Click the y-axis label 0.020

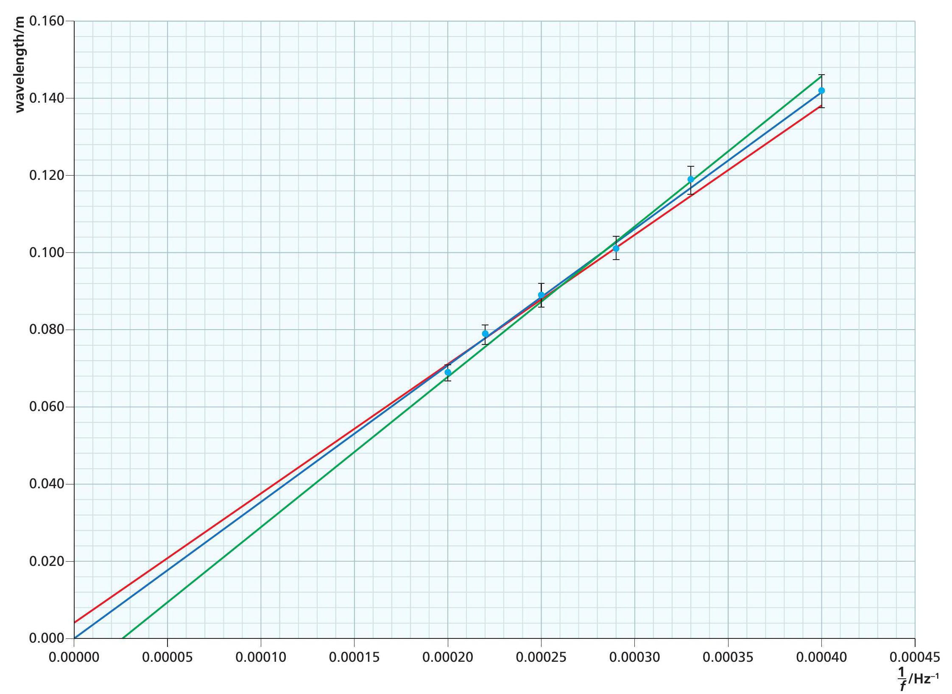(47, 561)
